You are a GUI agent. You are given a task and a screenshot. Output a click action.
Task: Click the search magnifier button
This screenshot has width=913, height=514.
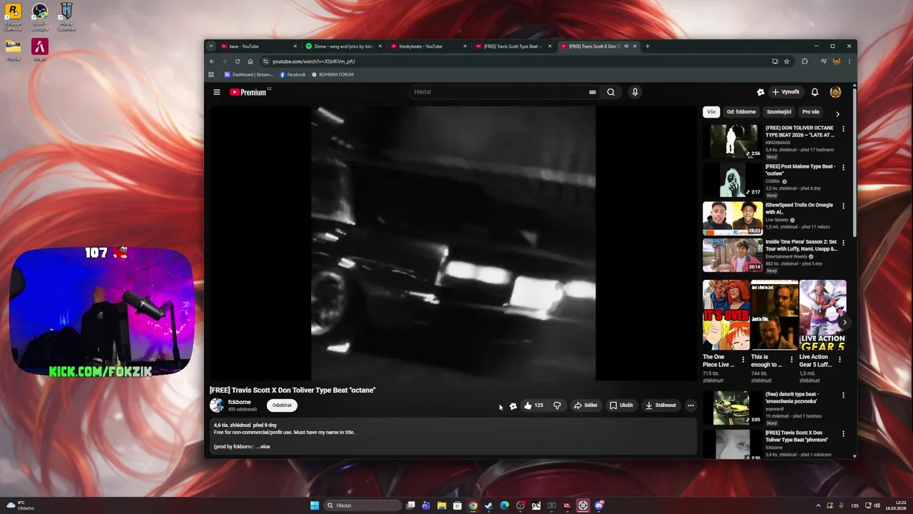tap(611, 92)
